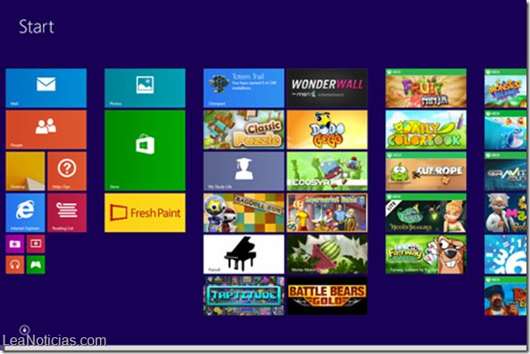530x354 pixels.
Task: Open the dark red Video small tile
Action: [36, 244]
